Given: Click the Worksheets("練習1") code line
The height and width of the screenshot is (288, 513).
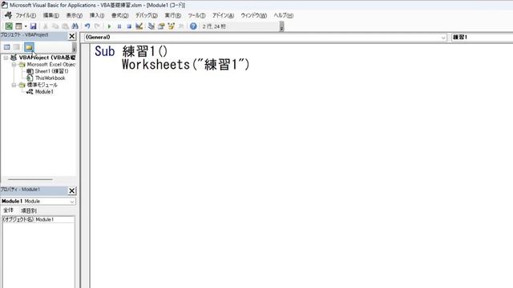Looking at the screenshot, I should coord(185,65).
